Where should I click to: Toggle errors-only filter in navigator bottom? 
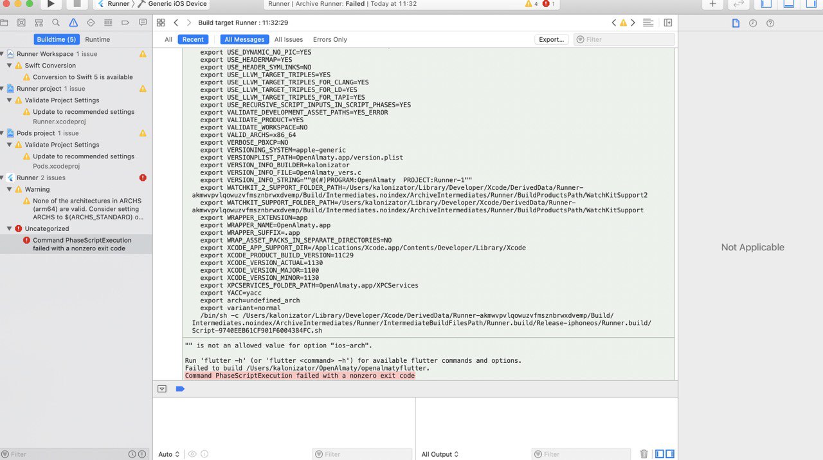point(142,454)
